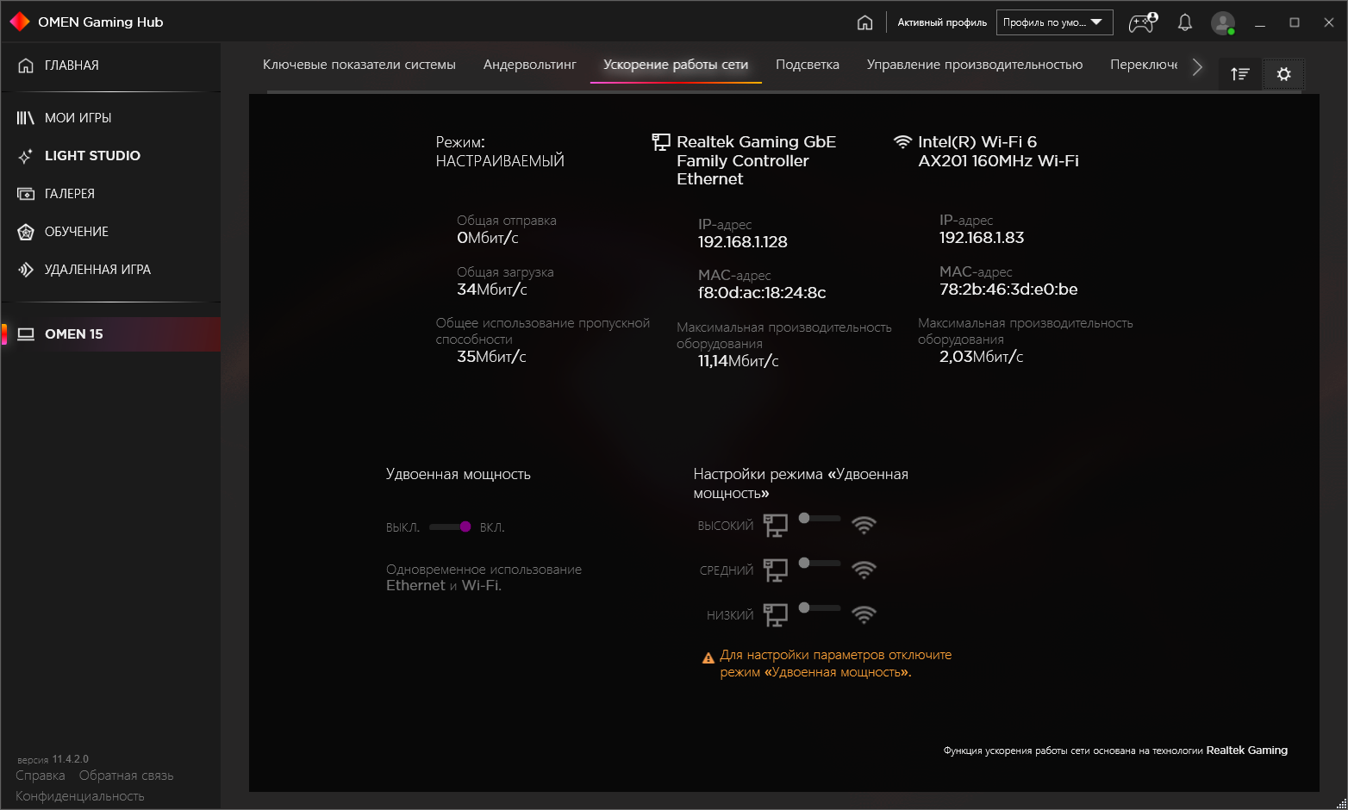Open settings gear next to tabs
The width and height of the screenshot is (1348, 810).
click(1283, 74)
